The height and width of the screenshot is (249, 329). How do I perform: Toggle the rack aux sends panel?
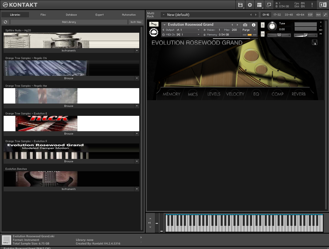pyautogui.click(x=318, y=15)
